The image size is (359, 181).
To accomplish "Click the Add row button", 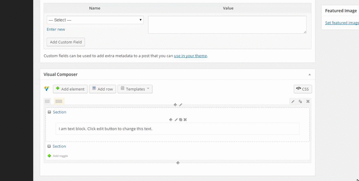I will pos(102,89).
